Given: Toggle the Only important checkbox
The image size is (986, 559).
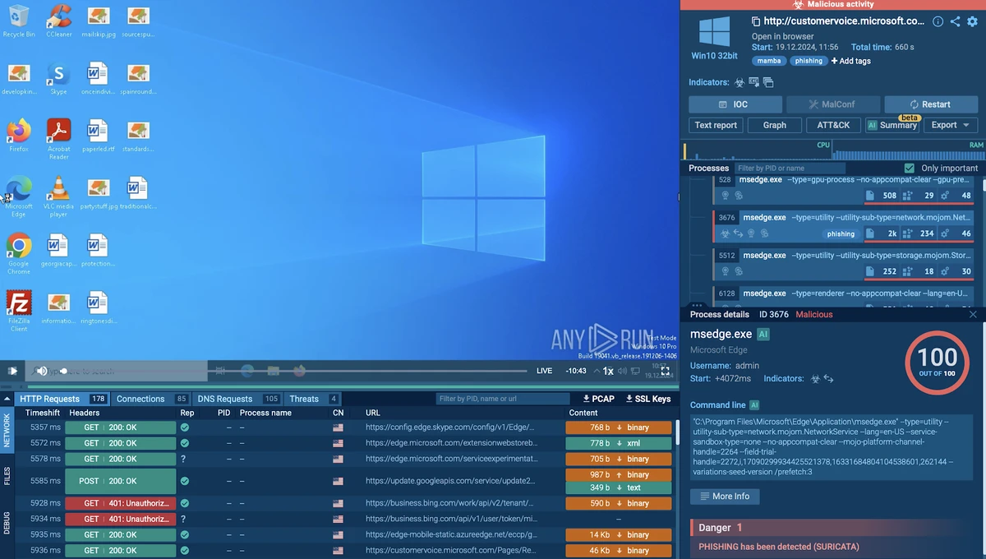Looking at the screenshot, I should tap(909, 168).
